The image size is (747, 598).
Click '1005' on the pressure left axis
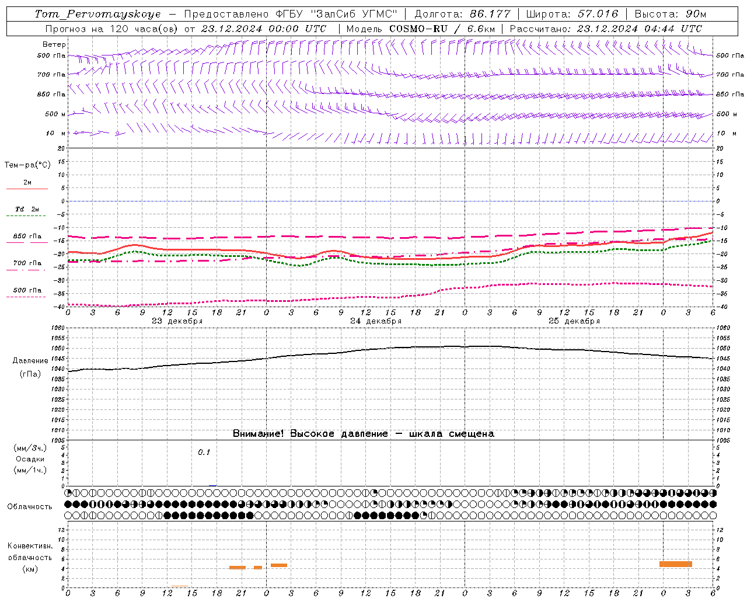click(x=59, y=440)
